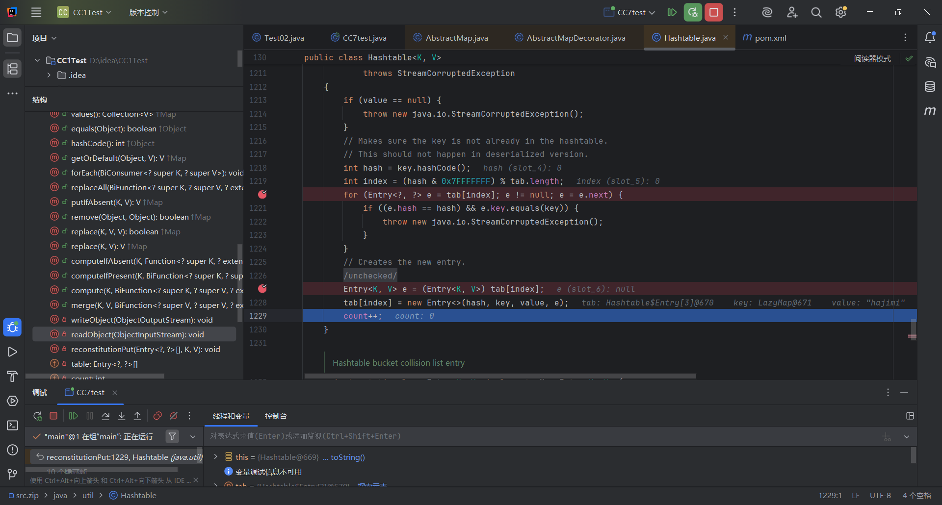The height and width of the screenshot is (505, 942).
Task: Toggle breakpoint on the for-loop line
Action: (262, 195)
